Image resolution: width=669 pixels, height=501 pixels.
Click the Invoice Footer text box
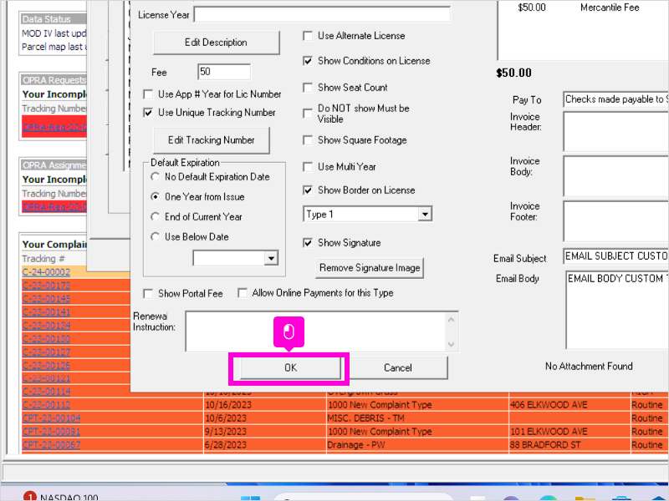pos(615,221)
